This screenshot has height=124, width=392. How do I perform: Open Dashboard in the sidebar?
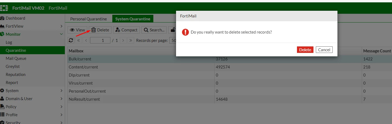(x=15, y=18)
